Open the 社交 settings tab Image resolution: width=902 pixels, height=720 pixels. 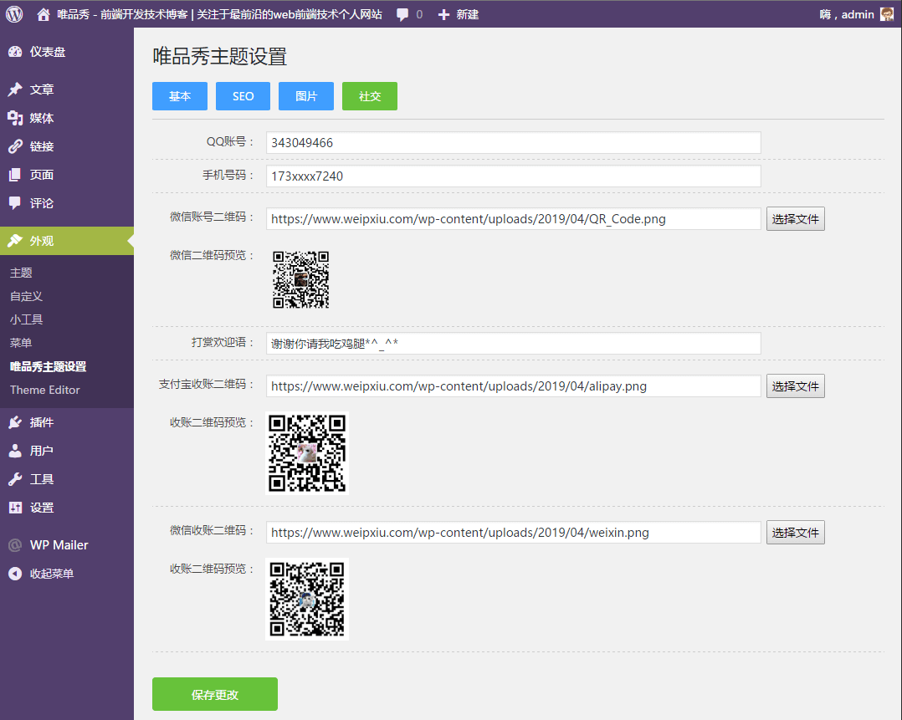369,96
